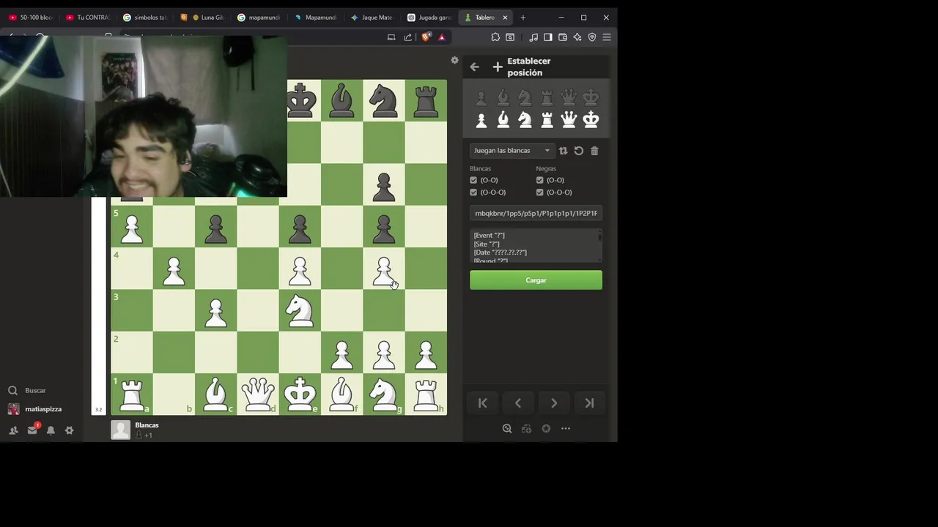Clear the board with the trash icon
The width and height of the screenshot is (938, 527).
tap(594, 151)
